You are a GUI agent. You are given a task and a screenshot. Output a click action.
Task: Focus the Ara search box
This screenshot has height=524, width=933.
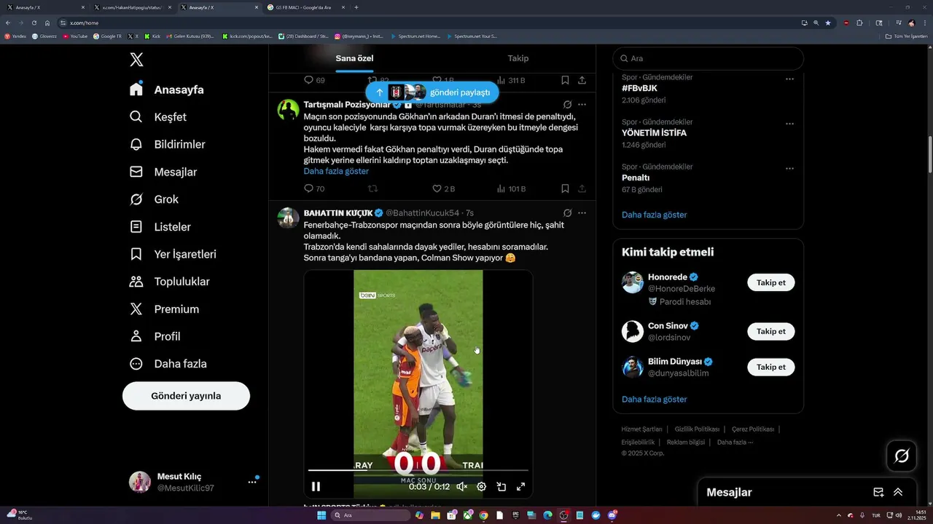[708, 58]
